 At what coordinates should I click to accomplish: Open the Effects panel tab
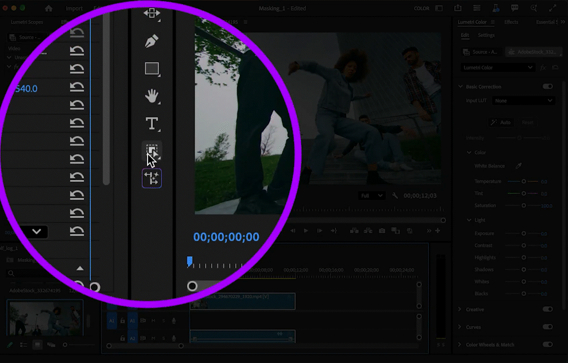click(511, 22)
